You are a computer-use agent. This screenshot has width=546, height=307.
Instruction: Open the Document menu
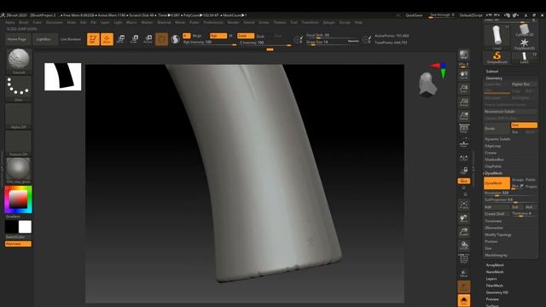pos(55,22)
